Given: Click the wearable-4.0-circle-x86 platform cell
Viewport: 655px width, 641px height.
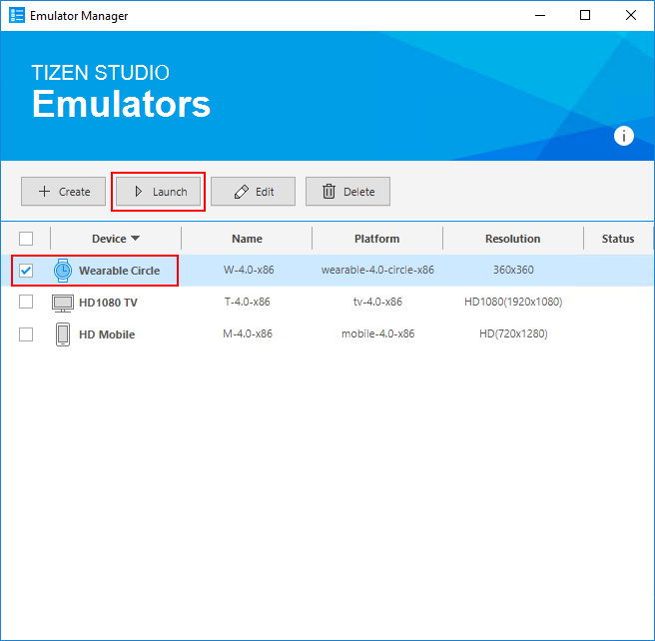Looking at the screenshot, I should pyautogui.click(x=377, y=270).
